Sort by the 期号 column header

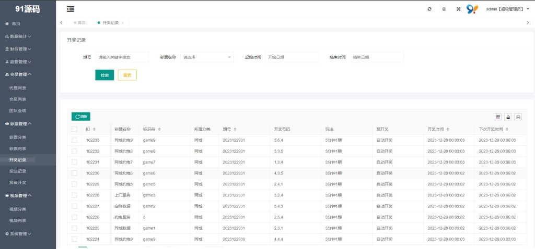235,129
